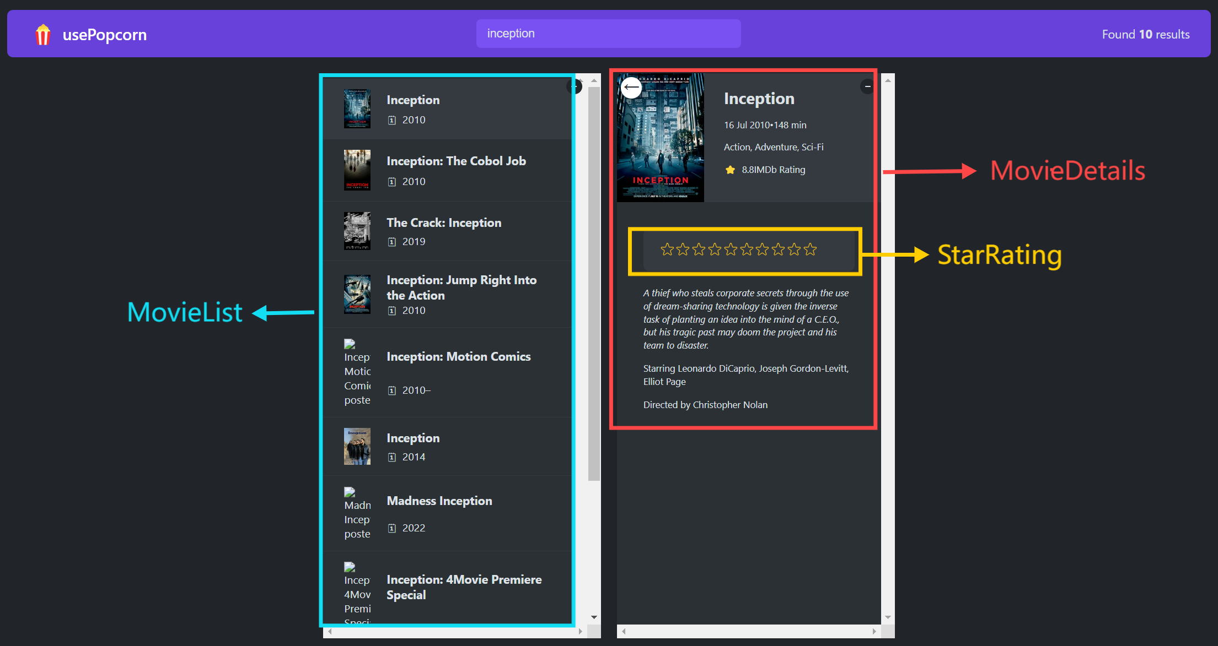Select Inception: The Cobol Job
This screenshot has width=1218, height=646.
pos(447,170)
